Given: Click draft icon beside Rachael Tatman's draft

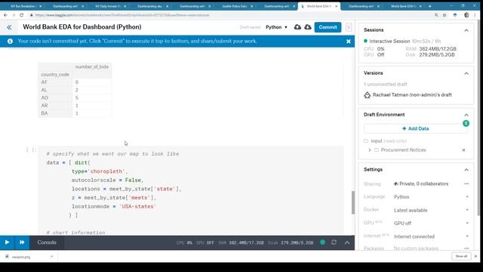Looking at the screenshot, I should (368, 95).
